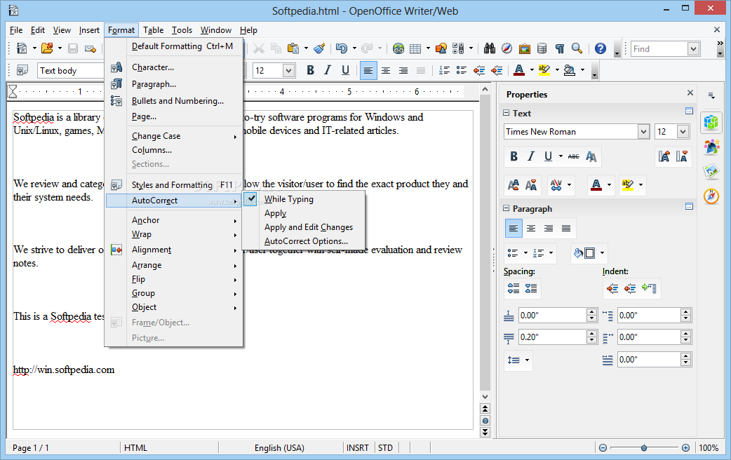Click the Format Paintbrush icon
The height and width of the screenshot is (460, 731).
coord(319,48)
